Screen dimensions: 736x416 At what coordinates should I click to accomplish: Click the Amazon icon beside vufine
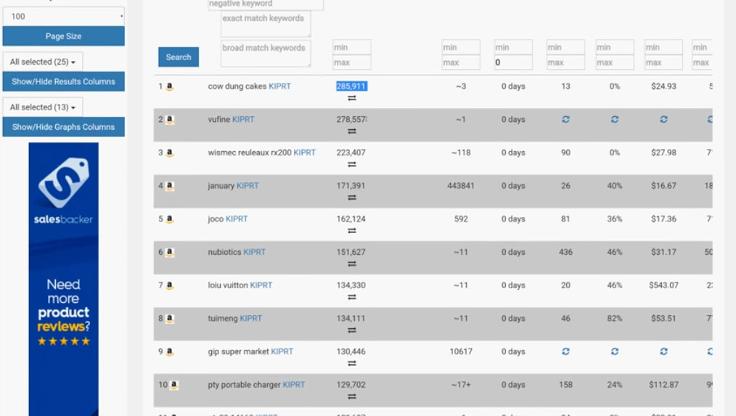tap(169, 120)
